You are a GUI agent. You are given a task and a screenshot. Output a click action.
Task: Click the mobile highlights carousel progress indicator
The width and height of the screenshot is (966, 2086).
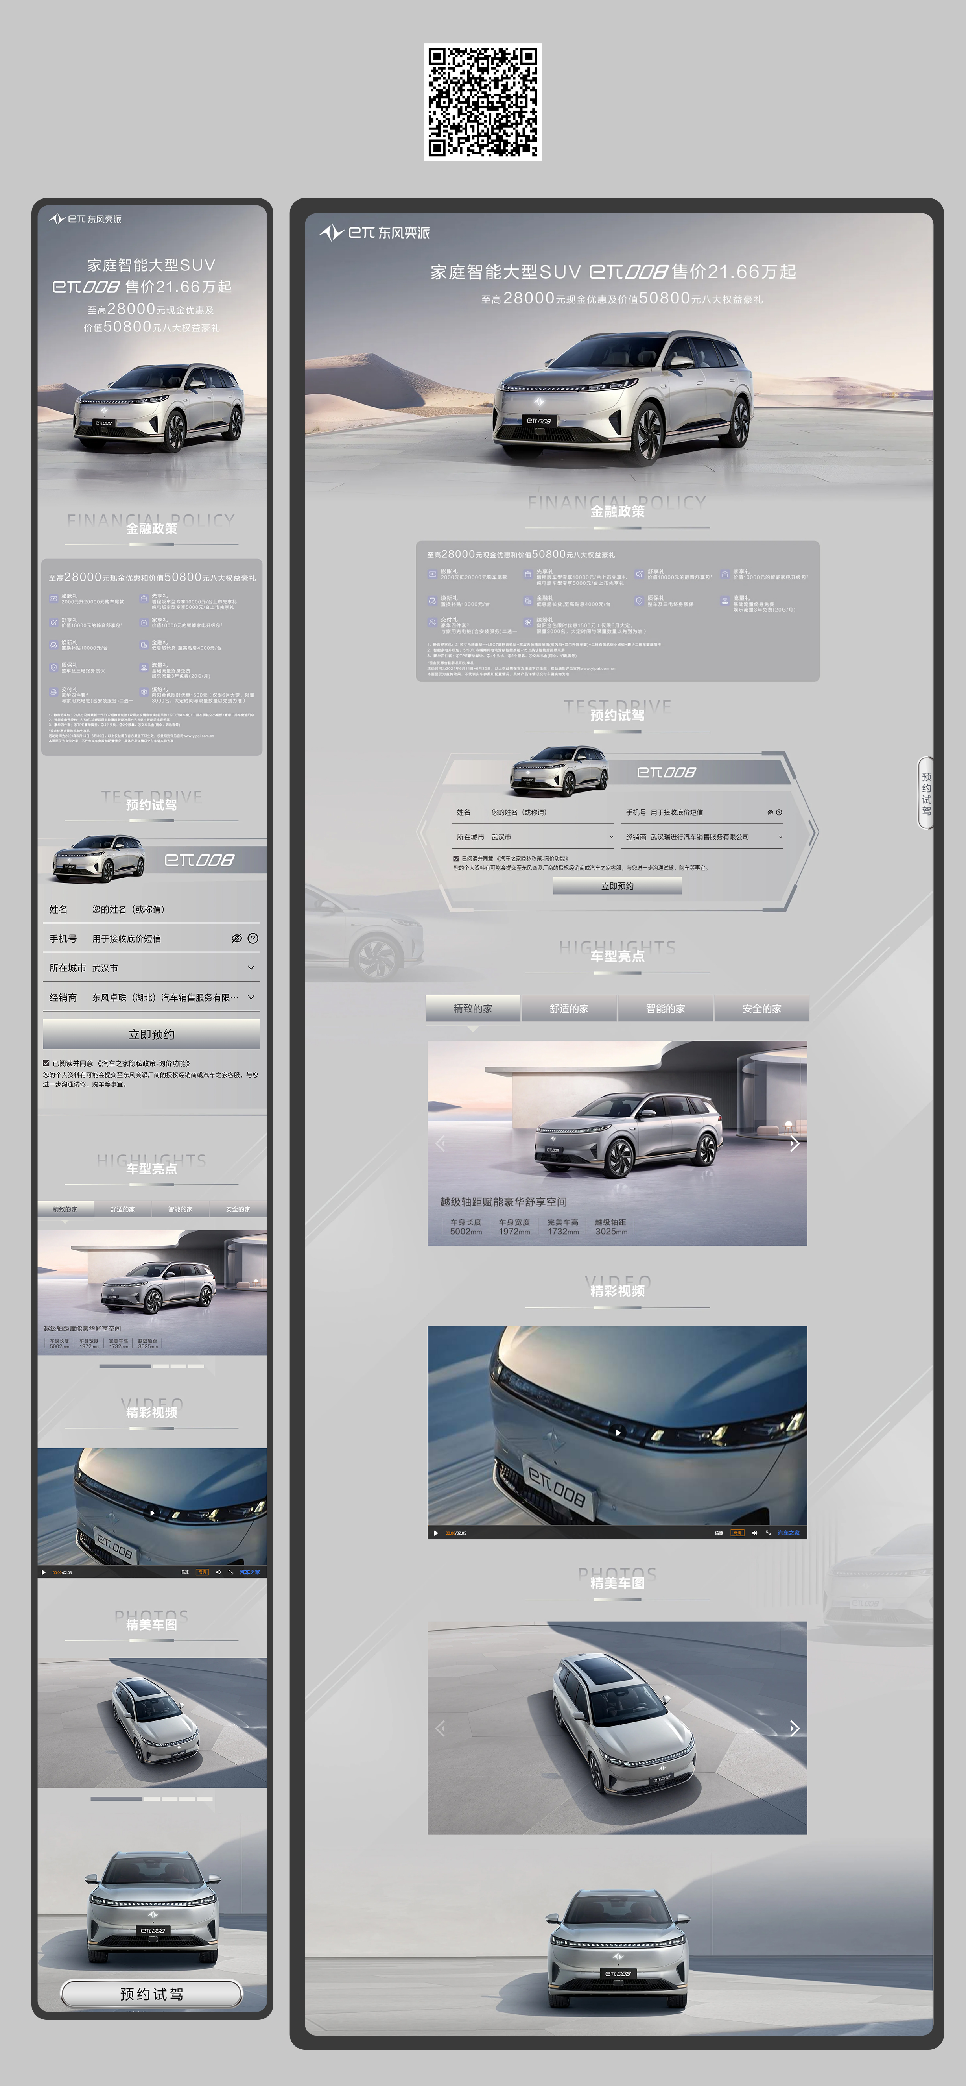point(151,1366)
